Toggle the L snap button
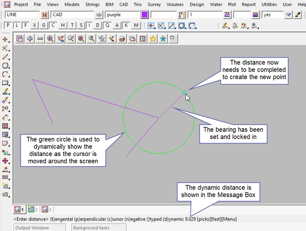The image size is (306, 231). pos(17,26)
